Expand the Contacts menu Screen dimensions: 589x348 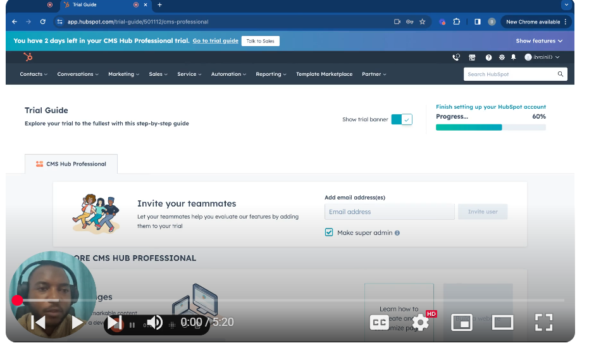pyautogui.click(x=34, y=75)
